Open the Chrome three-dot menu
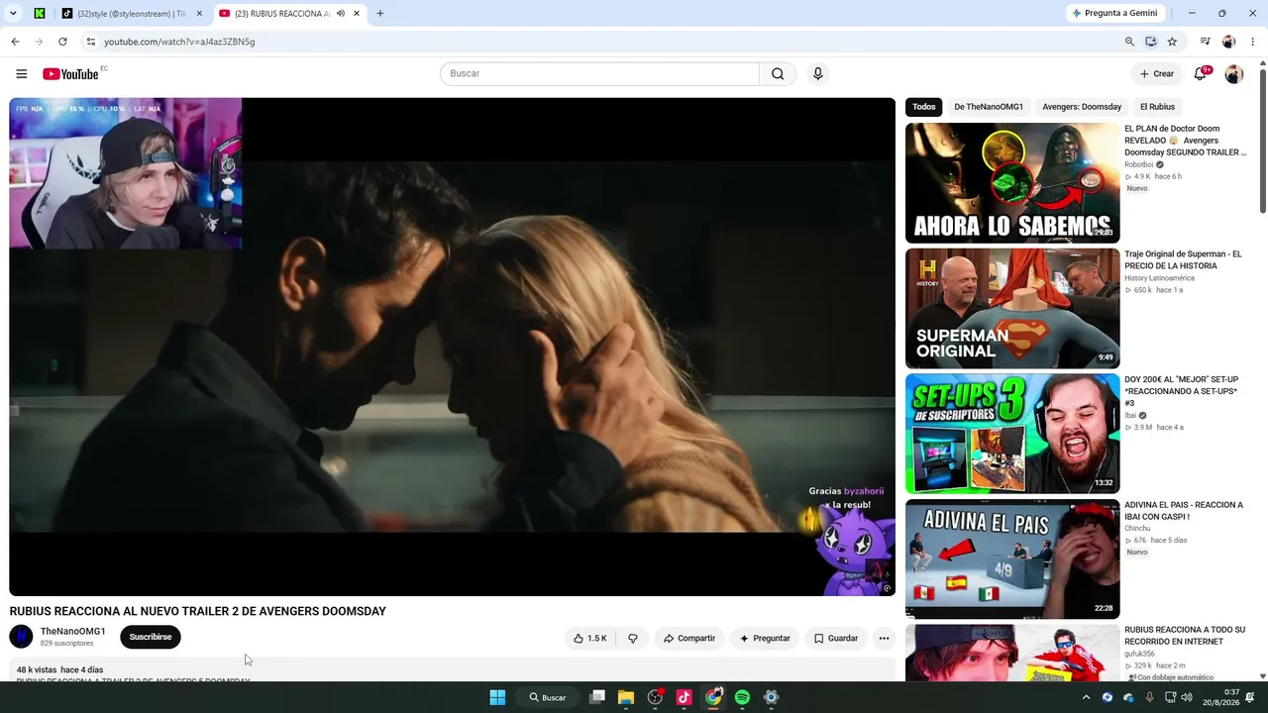 click(x=1253, y=42)
